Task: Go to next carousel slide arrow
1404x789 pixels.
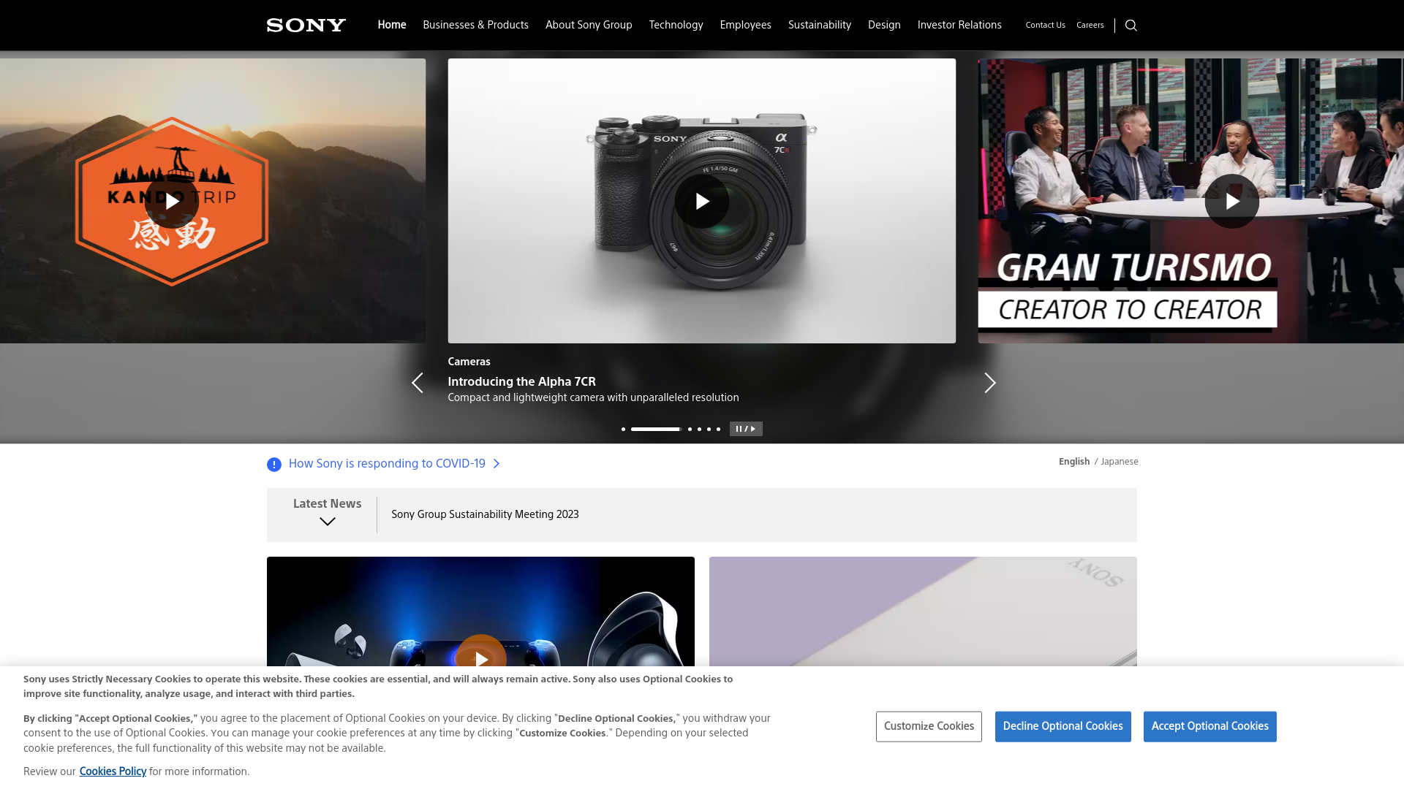Action: [990, 383]
